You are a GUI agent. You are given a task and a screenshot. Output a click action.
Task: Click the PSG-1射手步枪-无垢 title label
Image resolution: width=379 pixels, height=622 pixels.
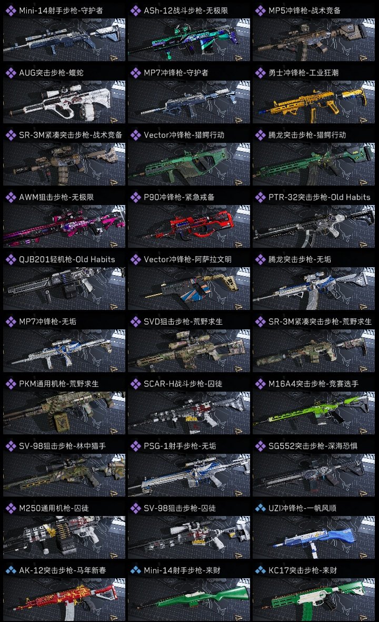tap(180, 446)
